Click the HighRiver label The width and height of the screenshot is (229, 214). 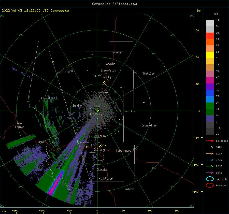[106, 179]
